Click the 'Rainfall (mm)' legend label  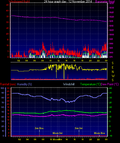click(x=8, y=84)
